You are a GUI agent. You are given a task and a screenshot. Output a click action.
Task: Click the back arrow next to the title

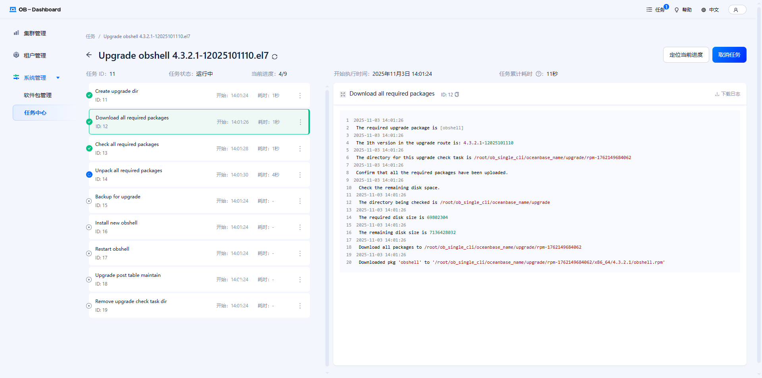click(89, 55)
